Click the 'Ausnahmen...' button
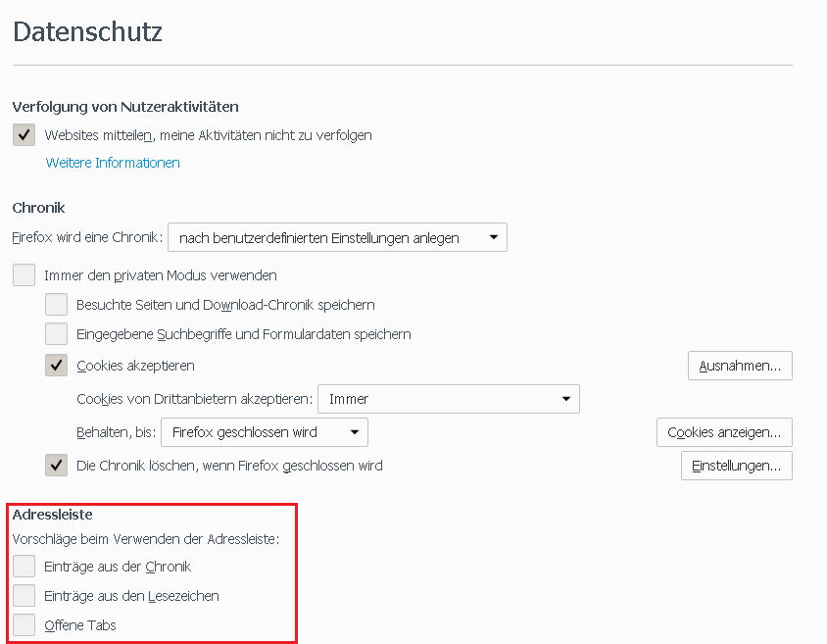Viewport: 827px width, 644px height. tap(740, 366)
